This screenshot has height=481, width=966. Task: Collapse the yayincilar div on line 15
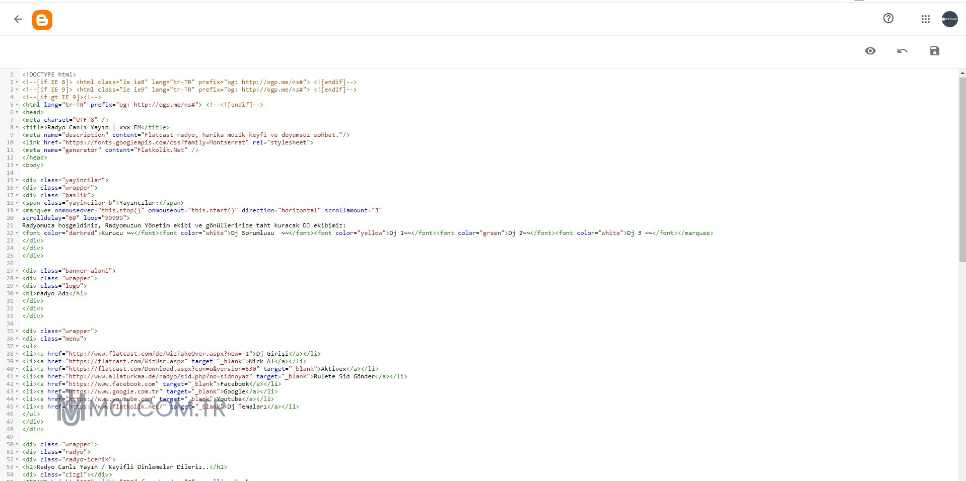coord(17,180)
